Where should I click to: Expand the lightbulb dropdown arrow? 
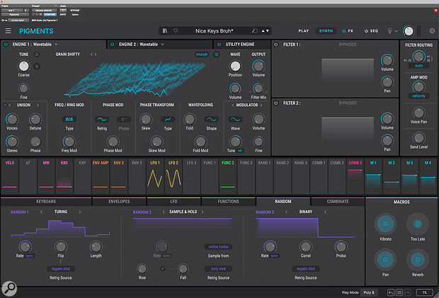(397, 31)
